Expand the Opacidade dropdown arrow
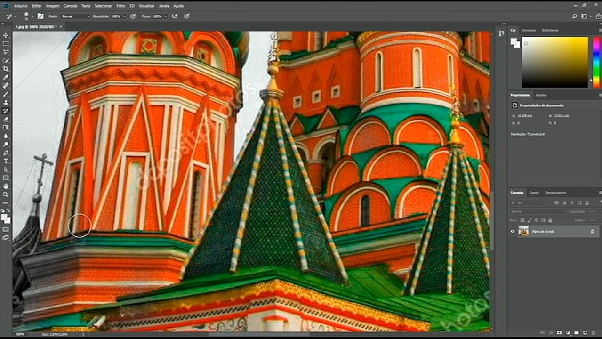The height and width of the screenshot is (339, 602). pyautogui.click(x=124, y=16)
